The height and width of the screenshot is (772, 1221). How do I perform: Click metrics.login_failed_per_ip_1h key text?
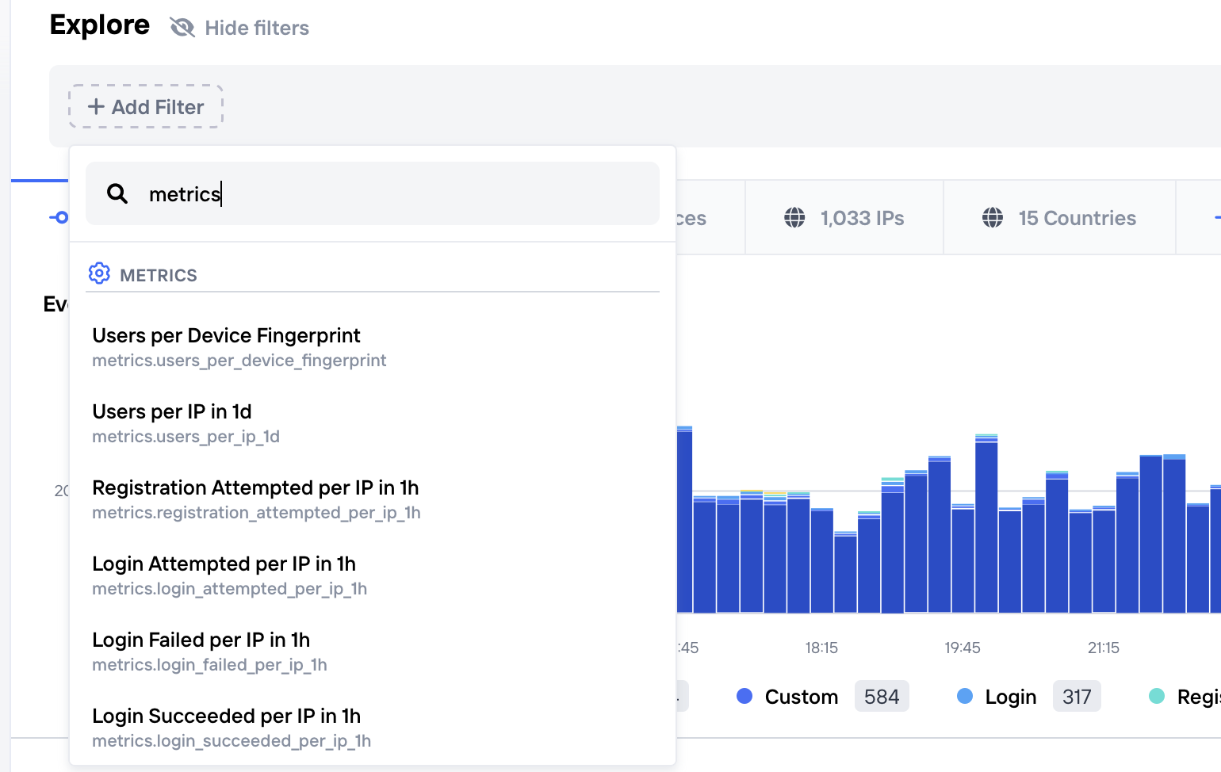click(209, 665)
